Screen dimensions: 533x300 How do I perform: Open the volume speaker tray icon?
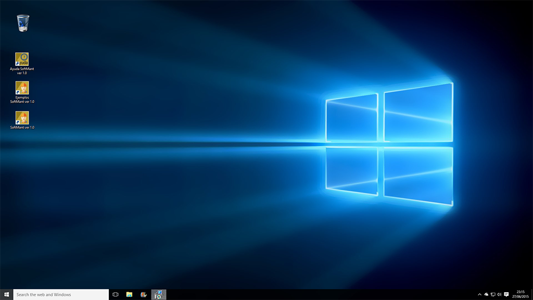pyautogui.click(x=499, y=294)
